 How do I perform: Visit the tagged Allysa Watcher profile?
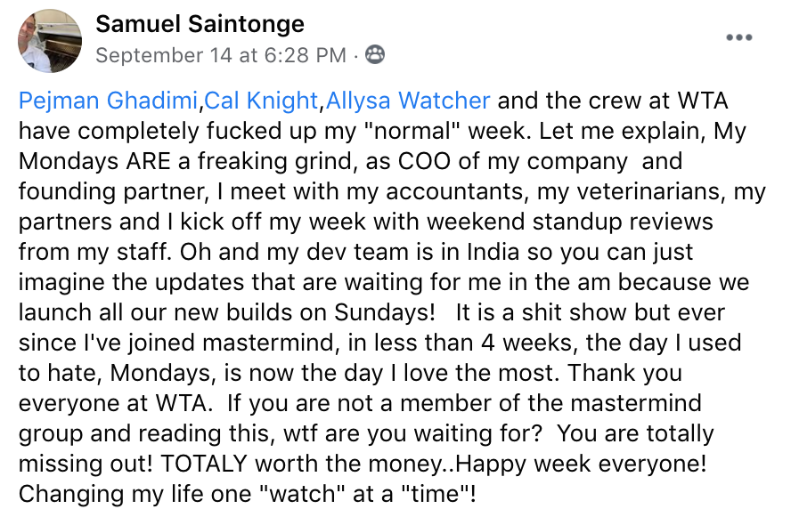[x=408, y=101]
